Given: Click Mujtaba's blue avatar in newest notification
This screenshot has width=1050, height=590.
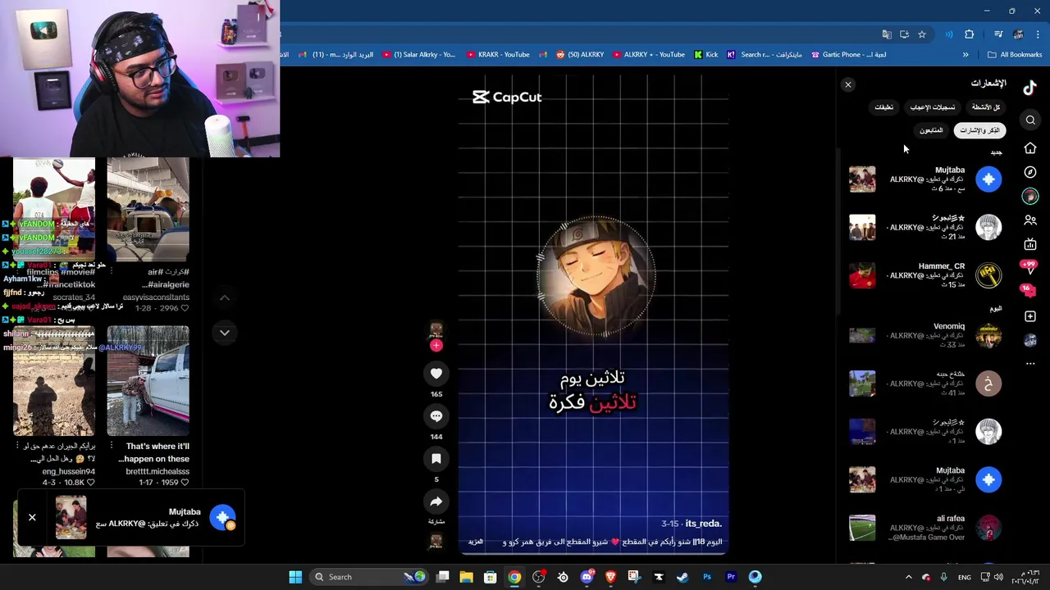Looking at the screenshot, I should 988,179.
